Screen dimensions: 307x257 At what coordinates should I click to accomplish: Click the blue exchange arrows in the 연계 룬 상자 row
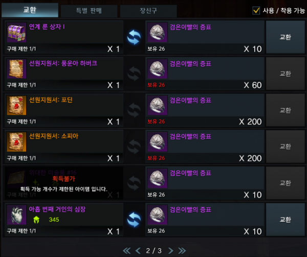pos(134,37)
